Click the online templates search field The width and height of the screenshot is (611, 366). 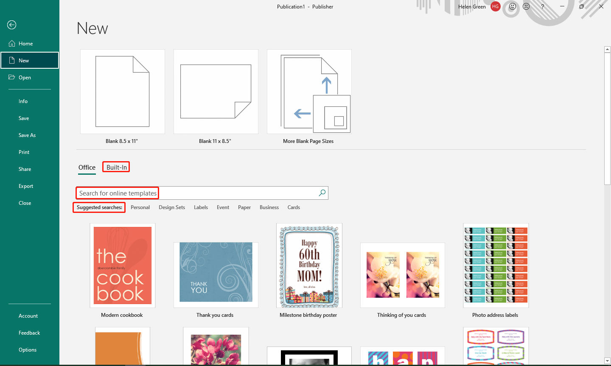202,193
